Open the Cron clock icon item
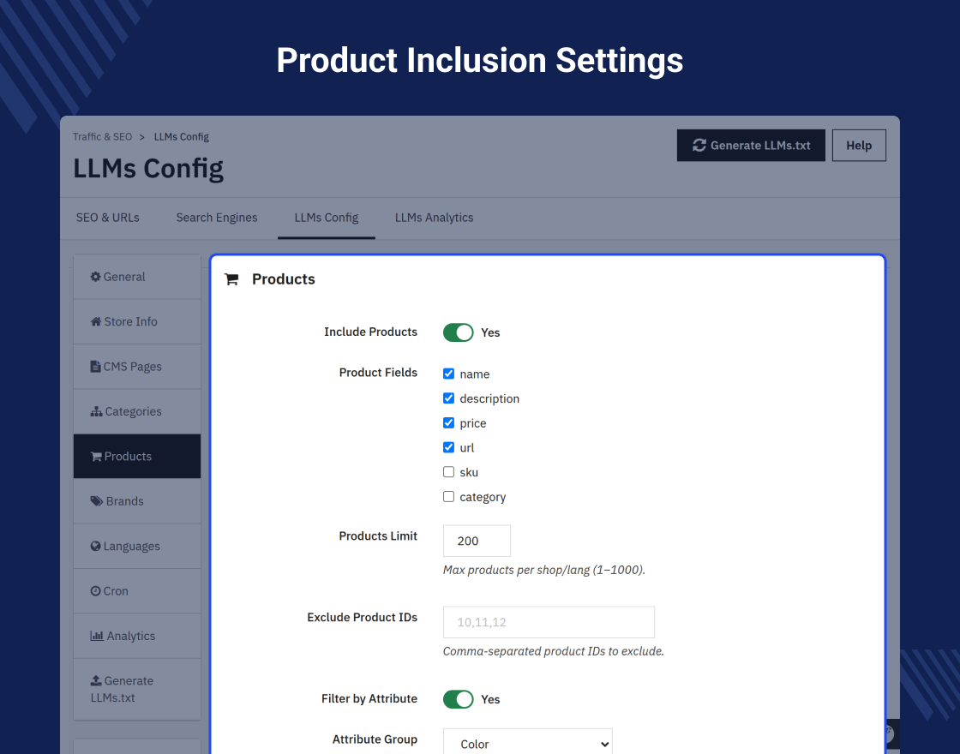Viewport: 960px width, 754px height. click(137, 591)
